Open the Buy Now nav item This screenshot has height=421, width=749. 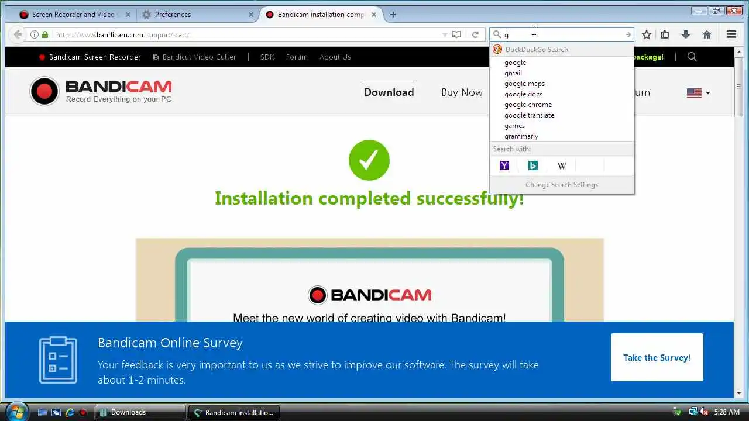pos(462,92)
